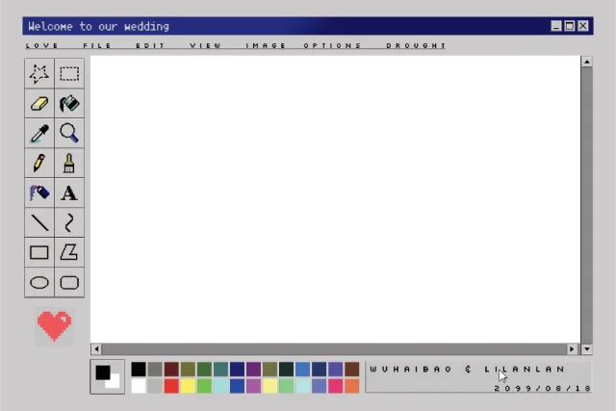
Task: Choose the Ellipse shape tool
Action: pyautogui.click(x=39, y=282)
